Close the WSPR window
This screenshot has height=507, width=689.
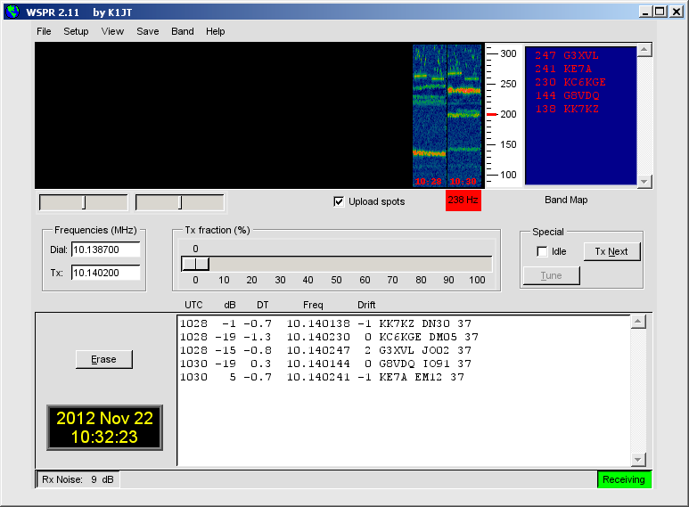pos(677,12)
